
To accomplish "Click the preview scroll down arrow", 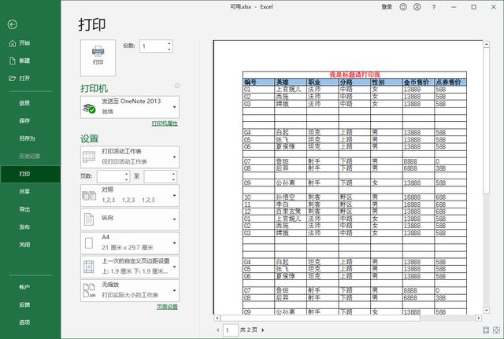I will tap(487, 310).
